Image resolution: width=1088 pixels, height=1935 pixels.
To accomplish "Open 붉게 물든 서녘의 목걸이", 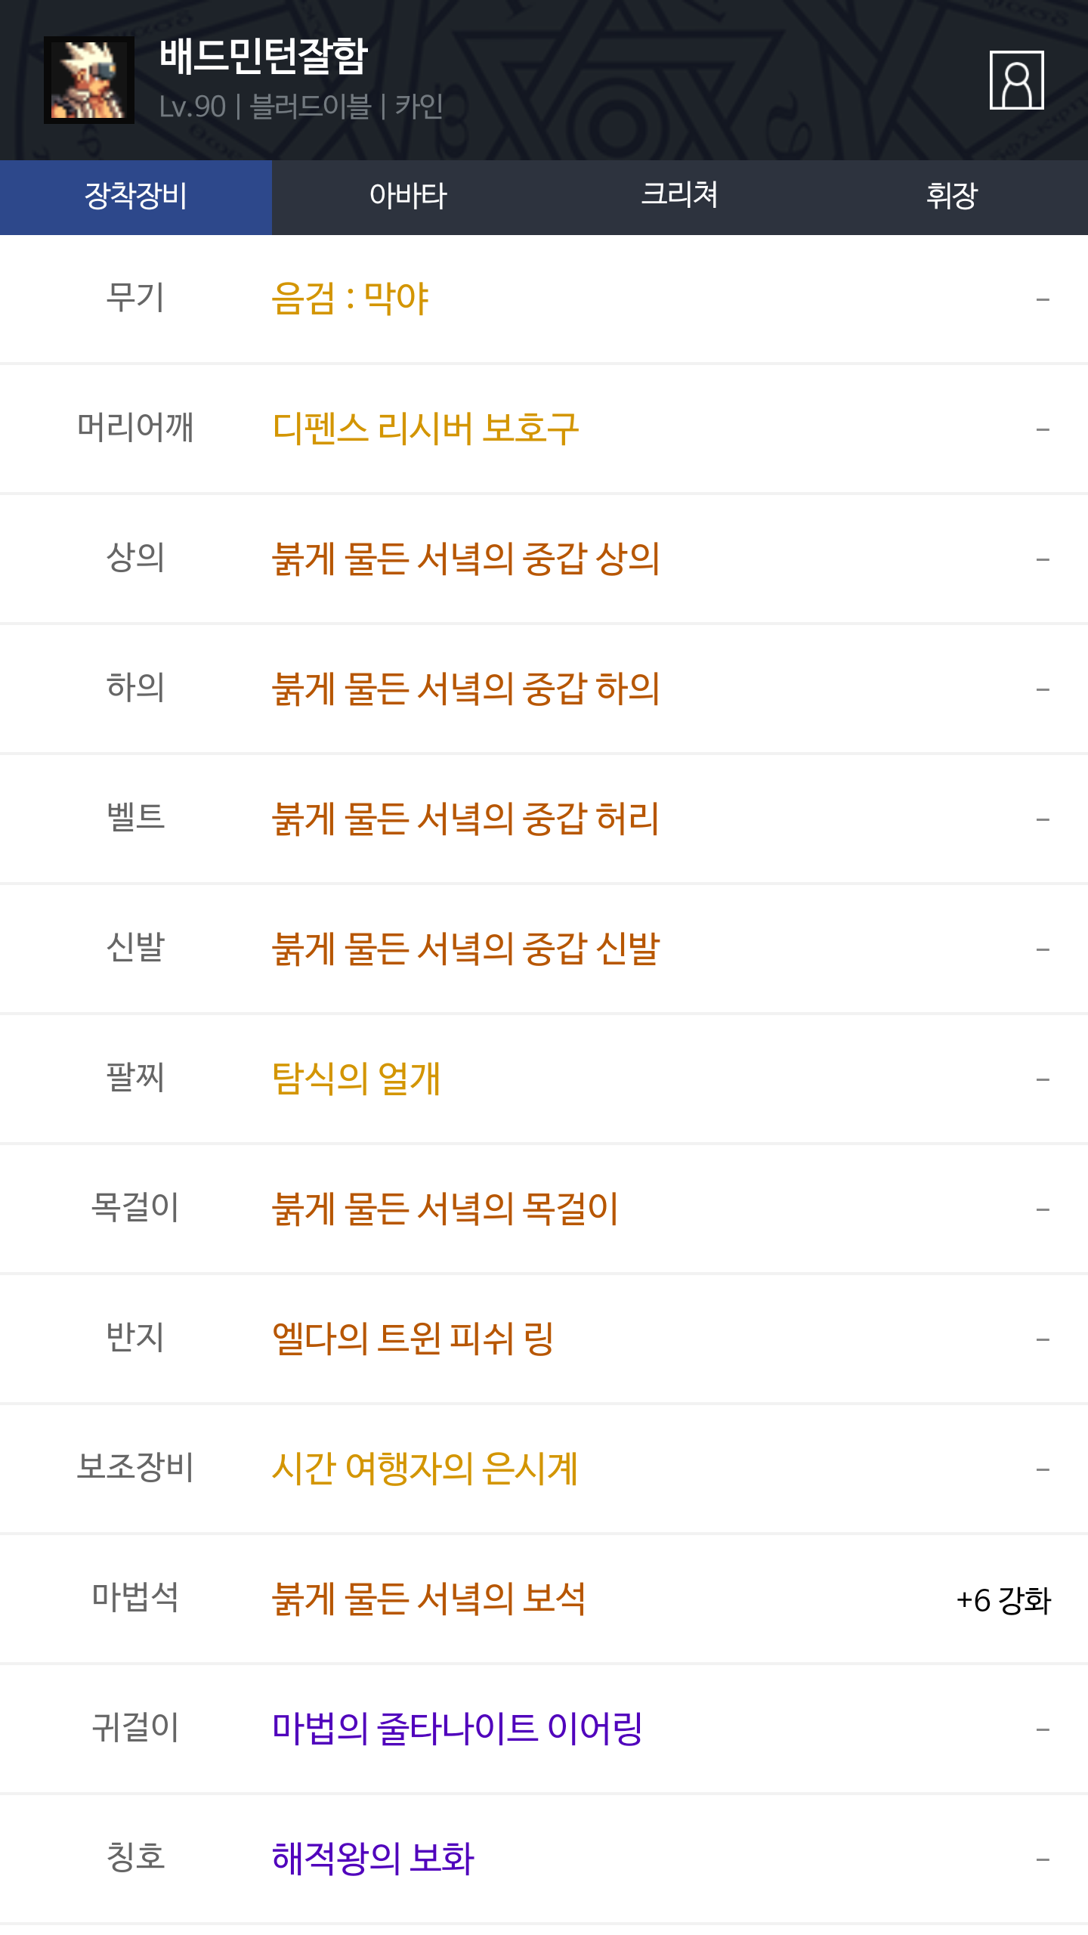I will point(445,1209).
